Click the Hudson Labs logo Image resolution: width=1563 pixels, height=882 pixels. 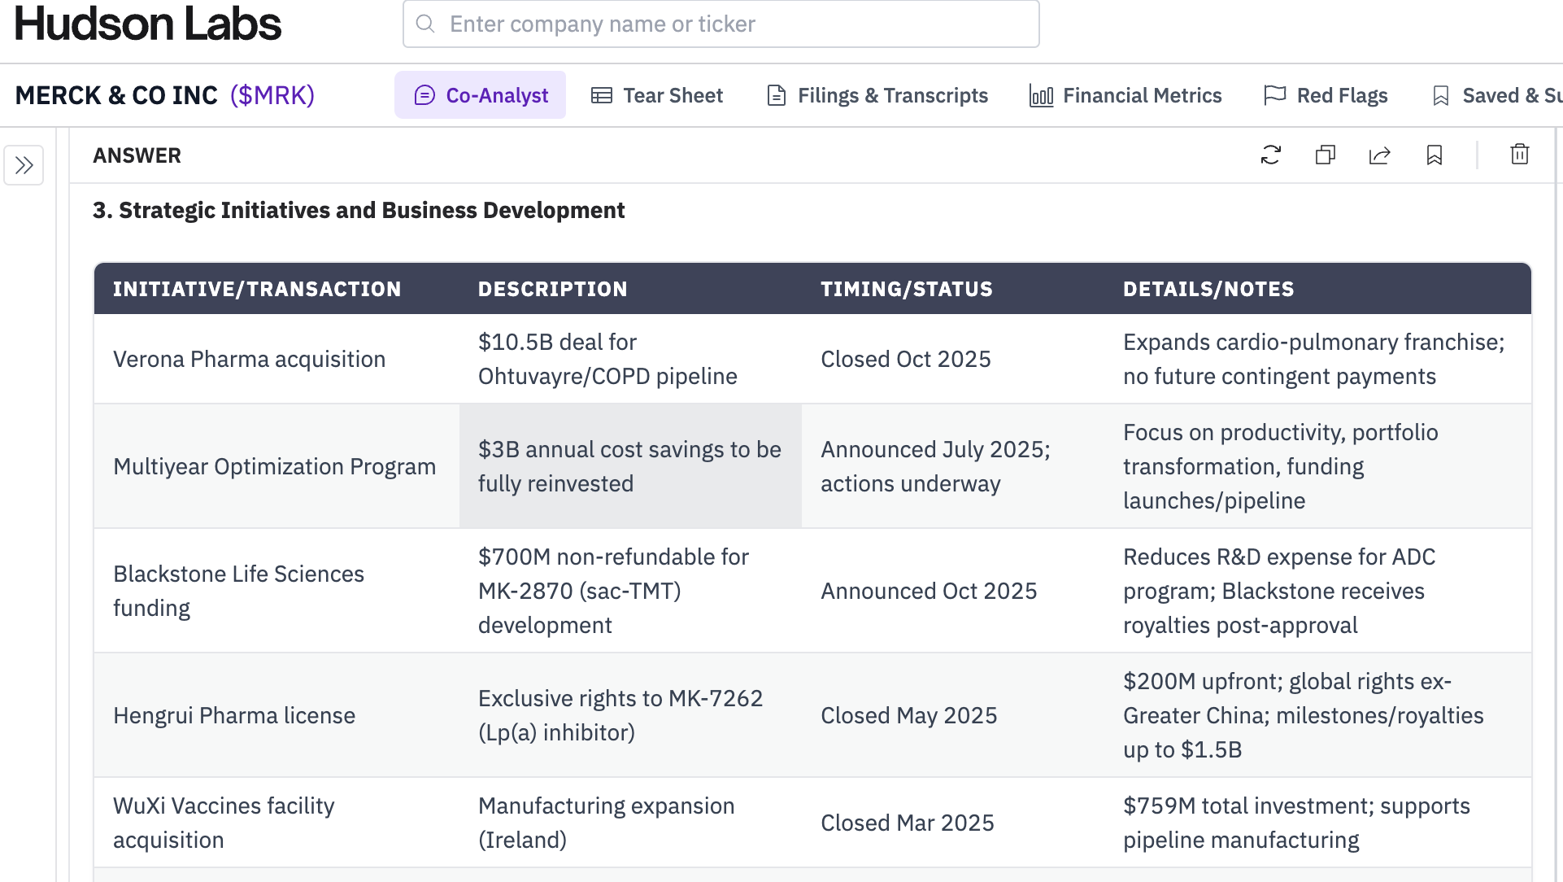point(148,24)
